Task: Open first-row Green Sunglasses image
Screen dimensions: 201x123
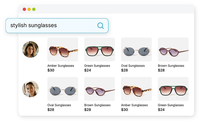Action: click(99, 49)
